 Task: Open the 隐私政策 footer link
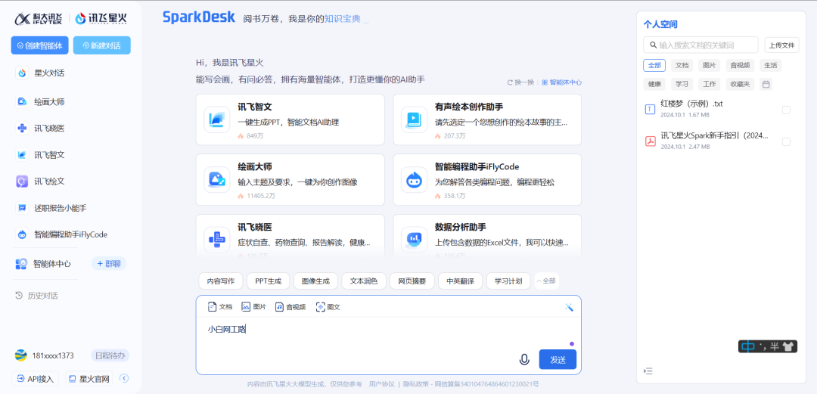pyautogui.click(x=415, y=384)
